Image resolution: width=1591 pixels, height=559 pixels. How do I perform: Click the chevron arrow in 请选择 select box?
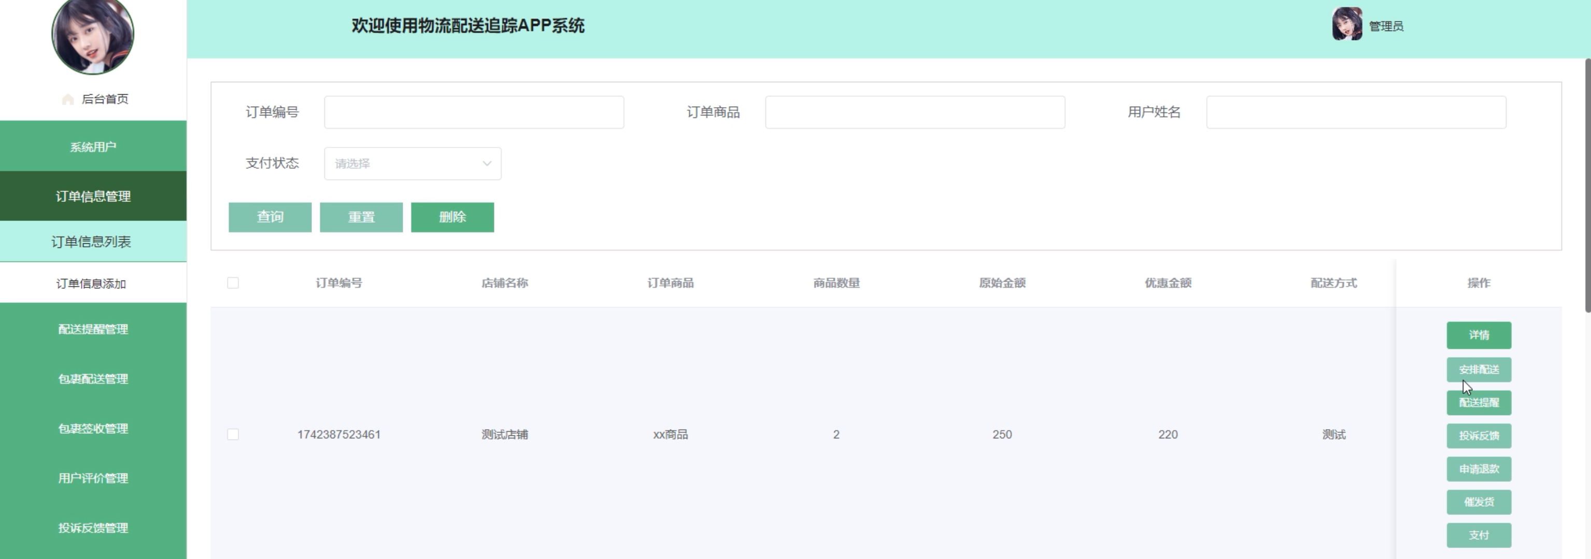pos(487,164)
